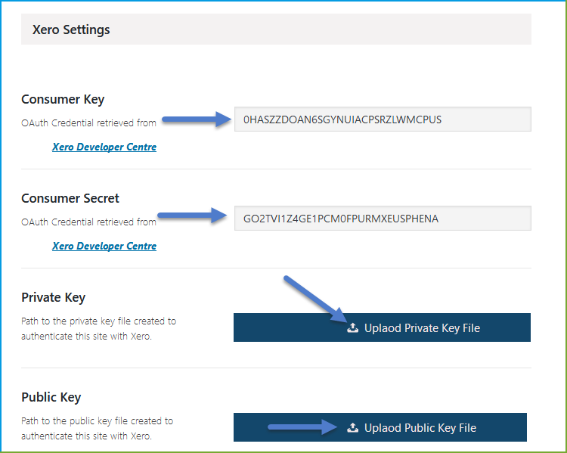Click the Consumer Secret input field

pyautogui.click(x=383, y=218)
